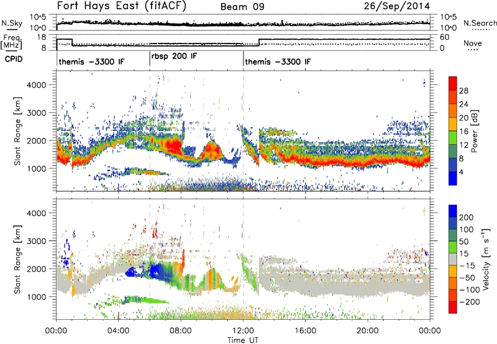Select the 'Time UT' axis title
The height and width of the screenshot is (344, 497).
pyautogui.click(x=243, y=340)
